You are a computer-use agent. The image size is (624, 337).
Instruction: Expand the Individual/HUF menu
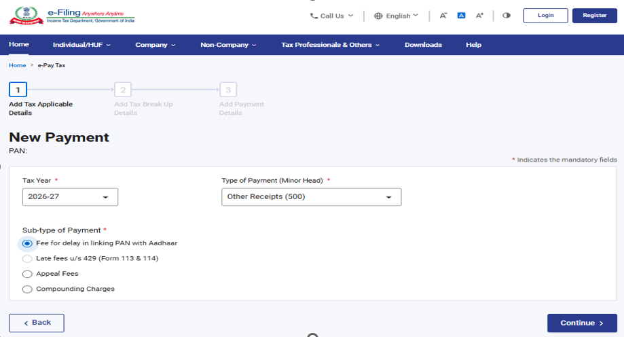point(81,45)
